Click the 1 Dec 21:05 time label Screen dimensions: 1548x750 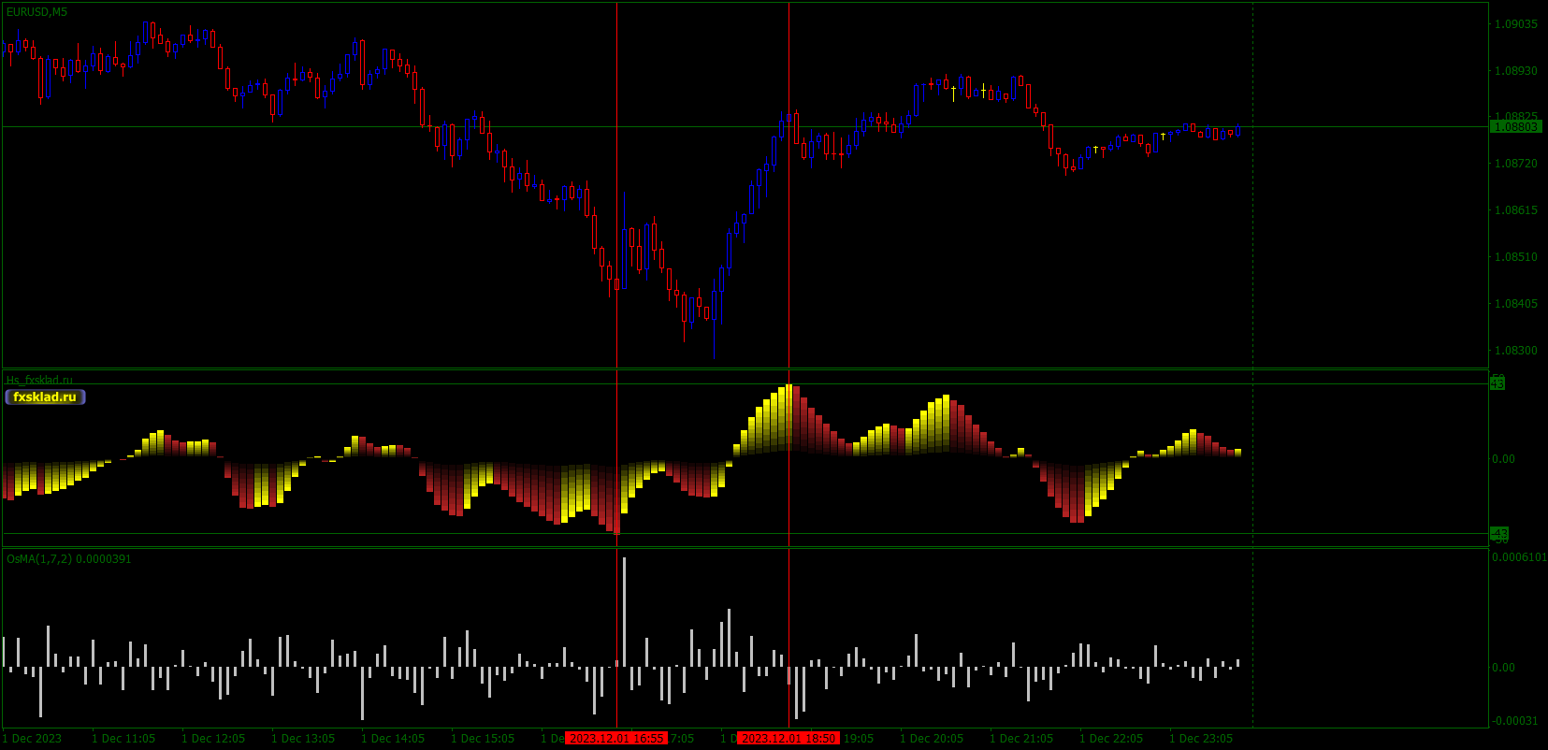click(1021, 739)
